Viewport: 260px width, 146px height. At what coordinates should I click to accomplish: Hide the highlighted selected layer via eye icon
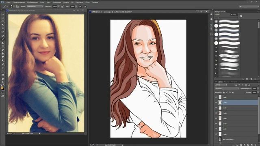216,103
